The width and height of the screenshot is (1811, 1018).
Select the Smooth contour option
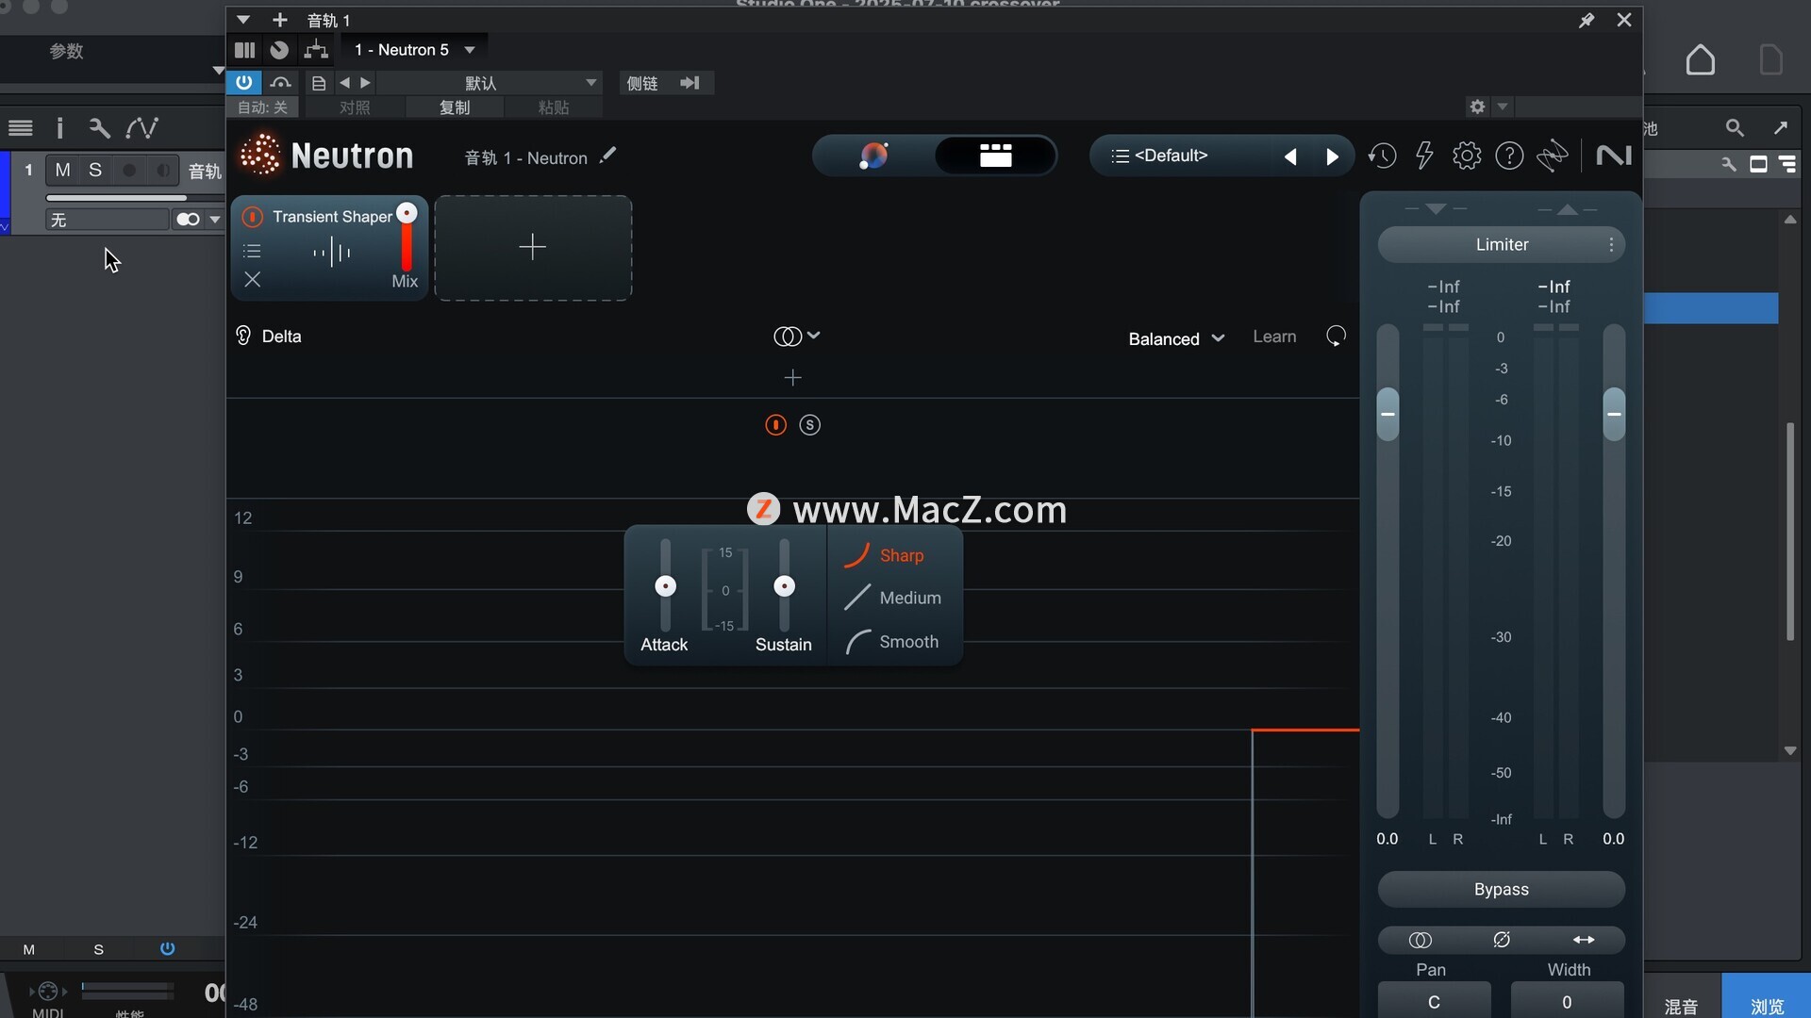892,642
